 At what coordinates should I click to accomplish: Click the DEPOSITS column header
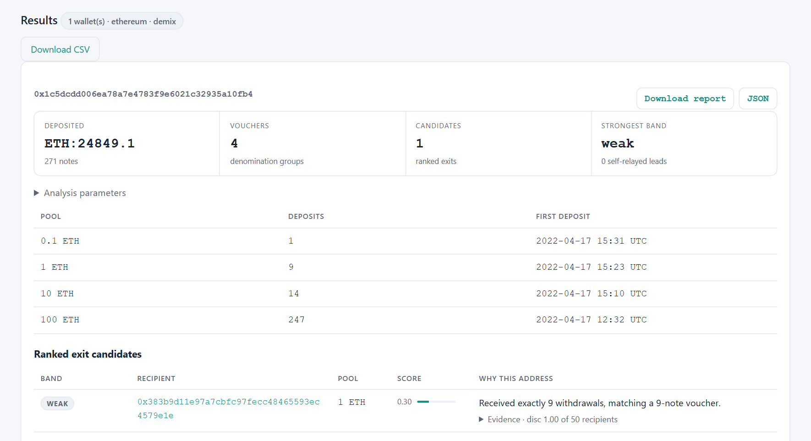point(306,217)
